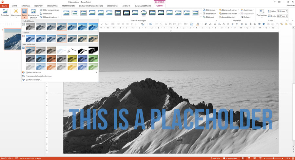The image size is (295, 160).
Task: Adjust the zoom slider in status bar
Action: coord(274,158)
